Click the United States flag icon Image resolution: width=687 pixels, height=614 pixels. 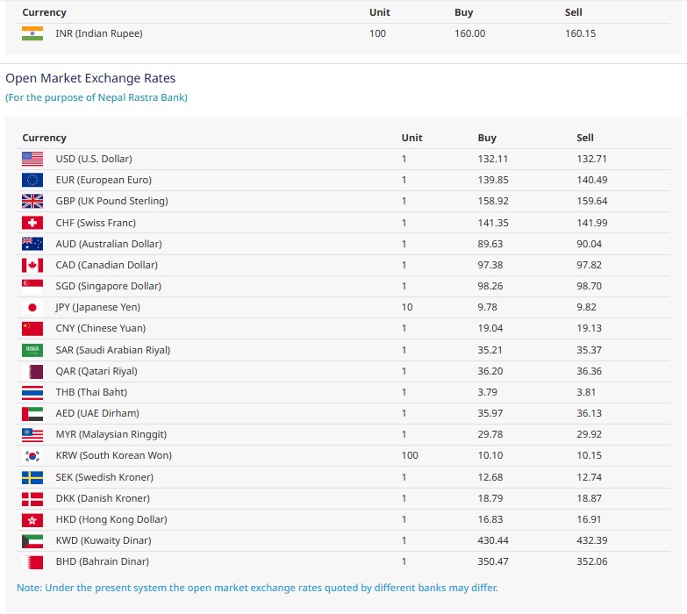pos(32,159)
